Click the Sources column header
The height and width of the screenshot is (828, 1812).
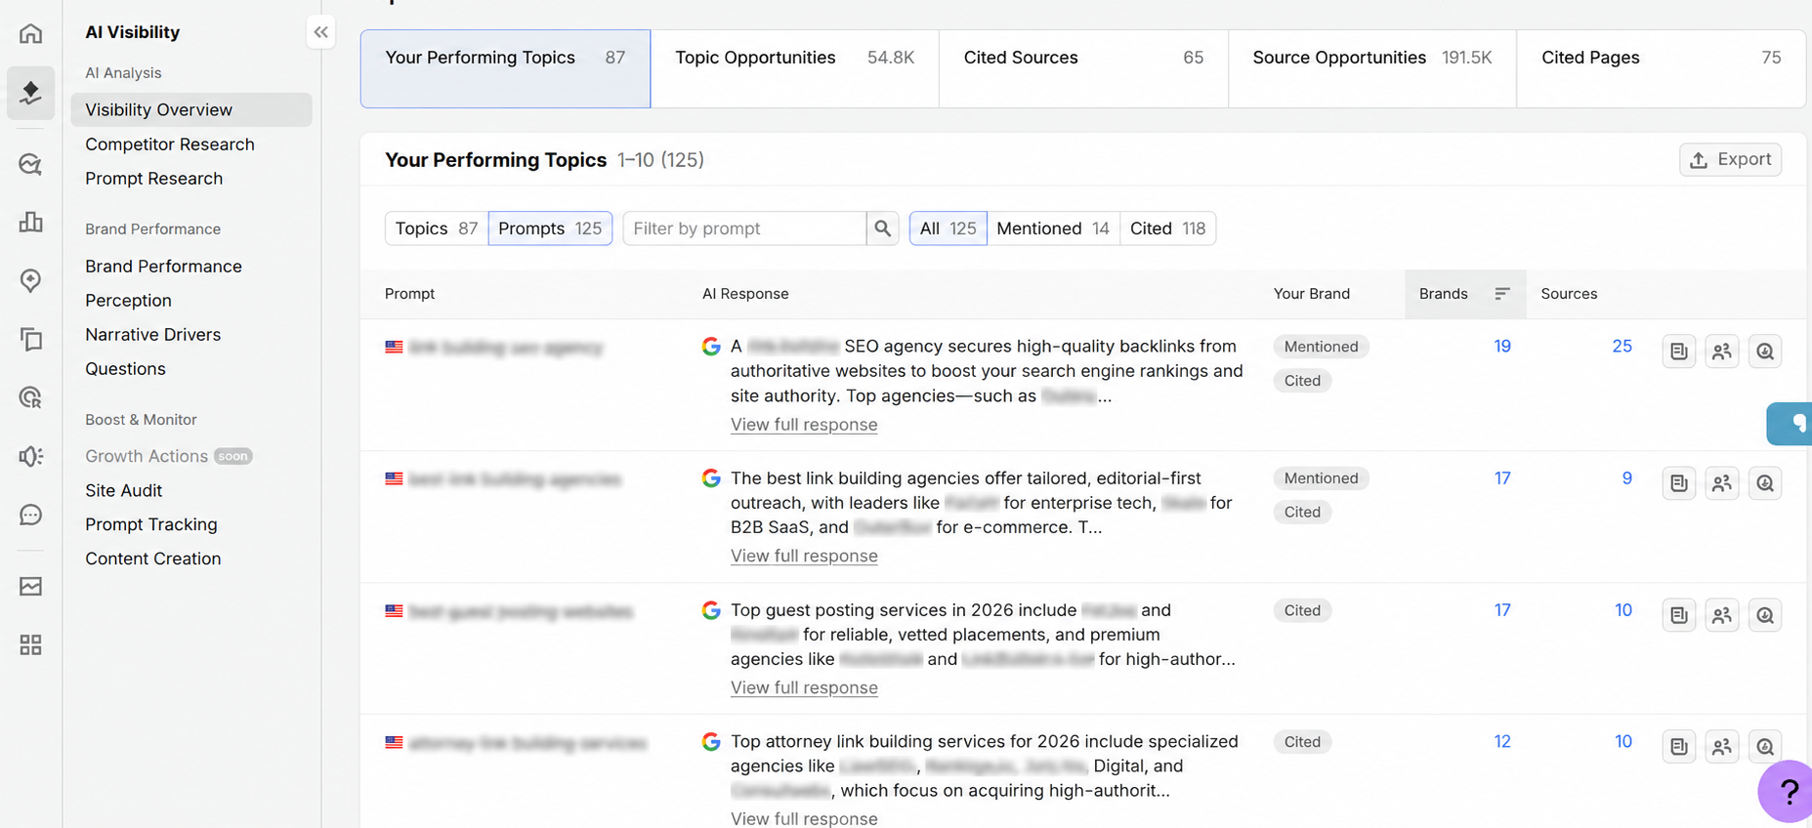click(x=1569, y=294)
